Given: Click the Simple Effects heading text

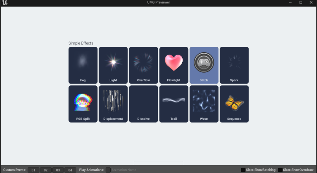Looking at the screenshot, I should pyautogui.click(x=81, y=43).
